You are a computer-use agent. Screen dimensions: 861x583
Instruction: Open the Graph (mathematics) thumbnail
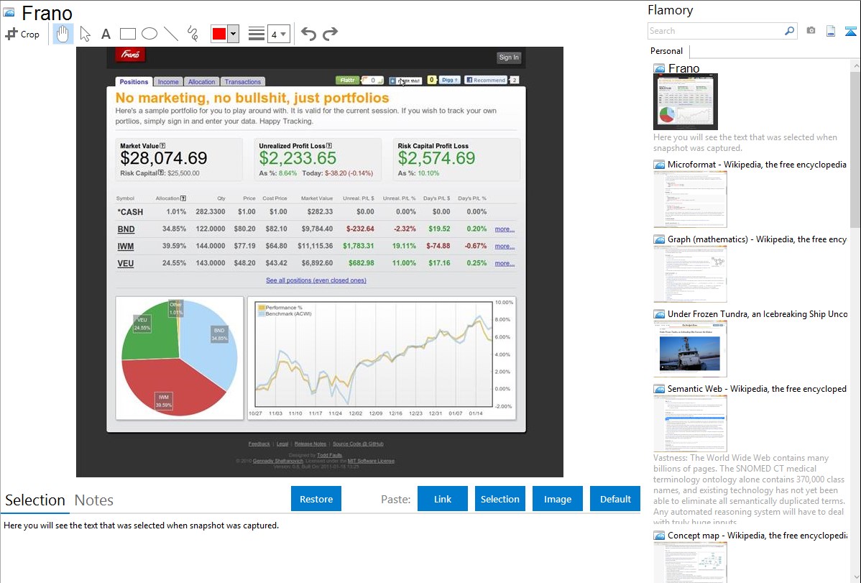[x=690, y=274]
